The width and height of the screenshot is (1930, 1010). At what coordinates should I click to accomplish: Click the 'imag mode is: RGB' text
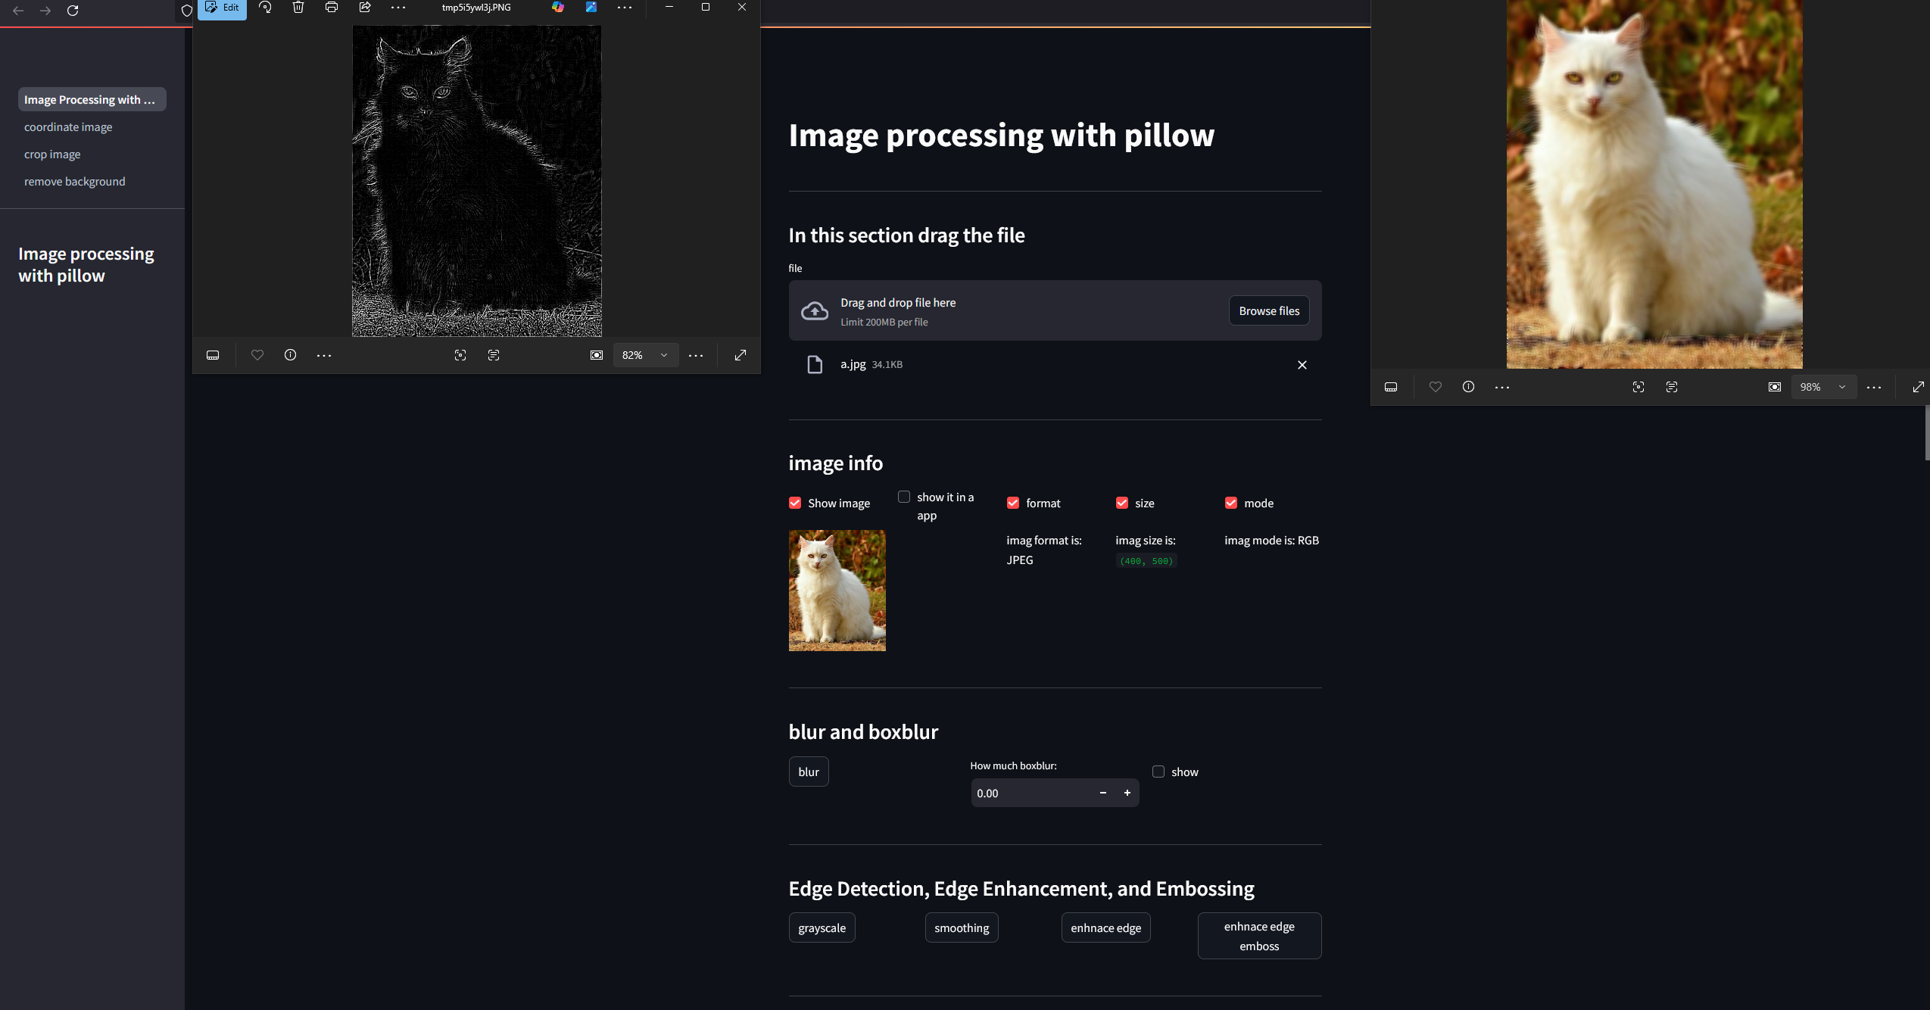tap(1272, 540)
